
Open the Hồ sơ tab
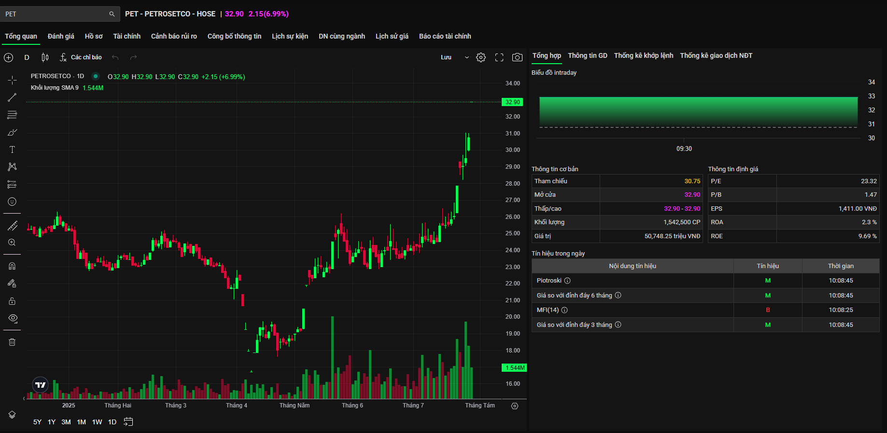94,36
